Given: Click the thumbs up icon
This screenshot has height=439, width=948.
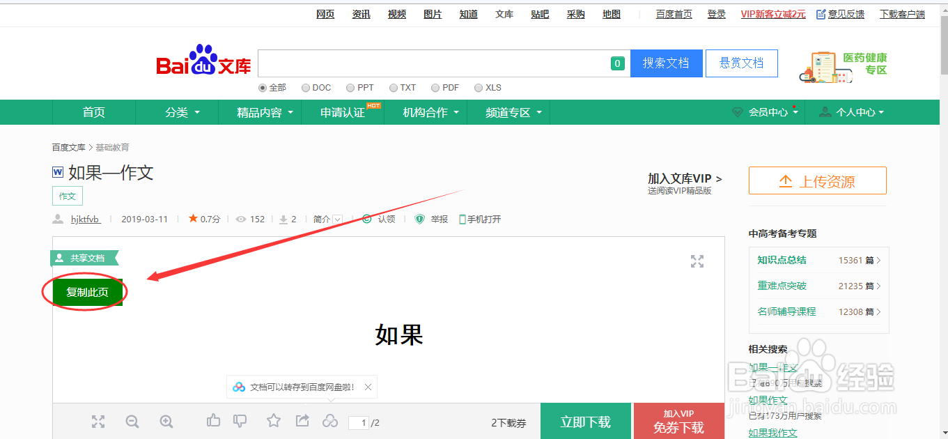Looking at the screenshot, I should pos(214,420).
